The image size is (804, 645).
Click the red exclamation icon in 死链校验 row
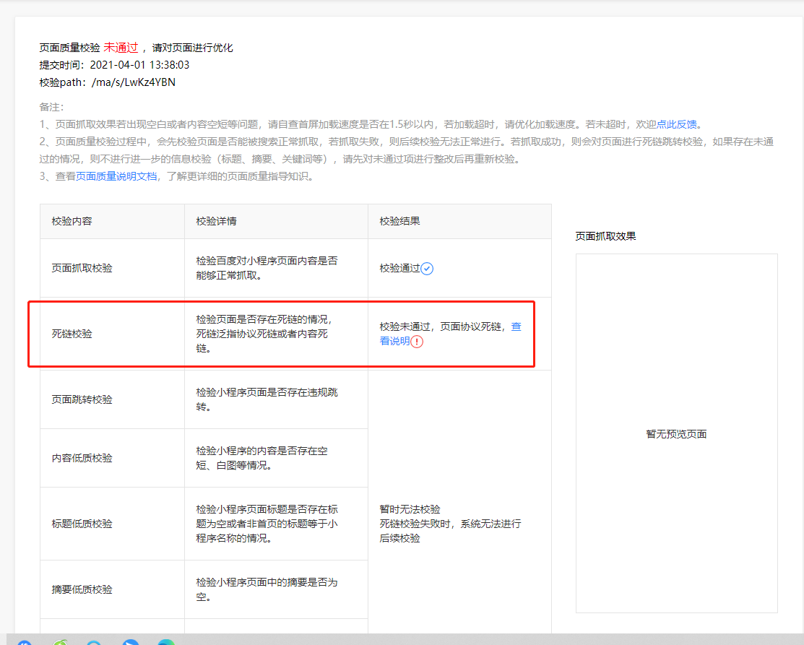click(x=417, y=342)
